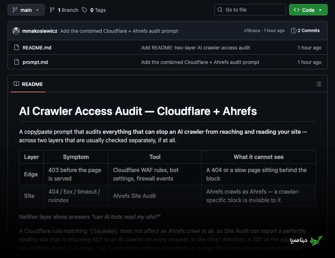335x258 pixels.
Task: Click the Cloudflare WAF rules cell
Action: (155, 174)
